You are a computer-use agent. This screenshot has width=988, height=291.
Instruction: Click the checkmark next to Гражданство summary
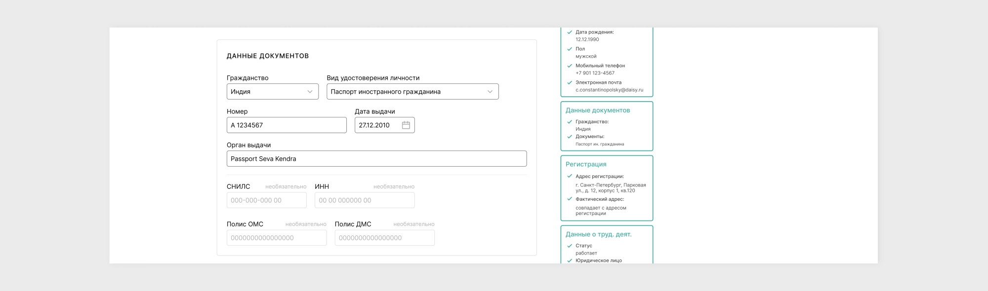[570, 122]
